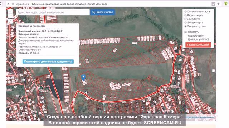Click the blue location marker pin
The image size is (229, 128).
coord(83,78)
